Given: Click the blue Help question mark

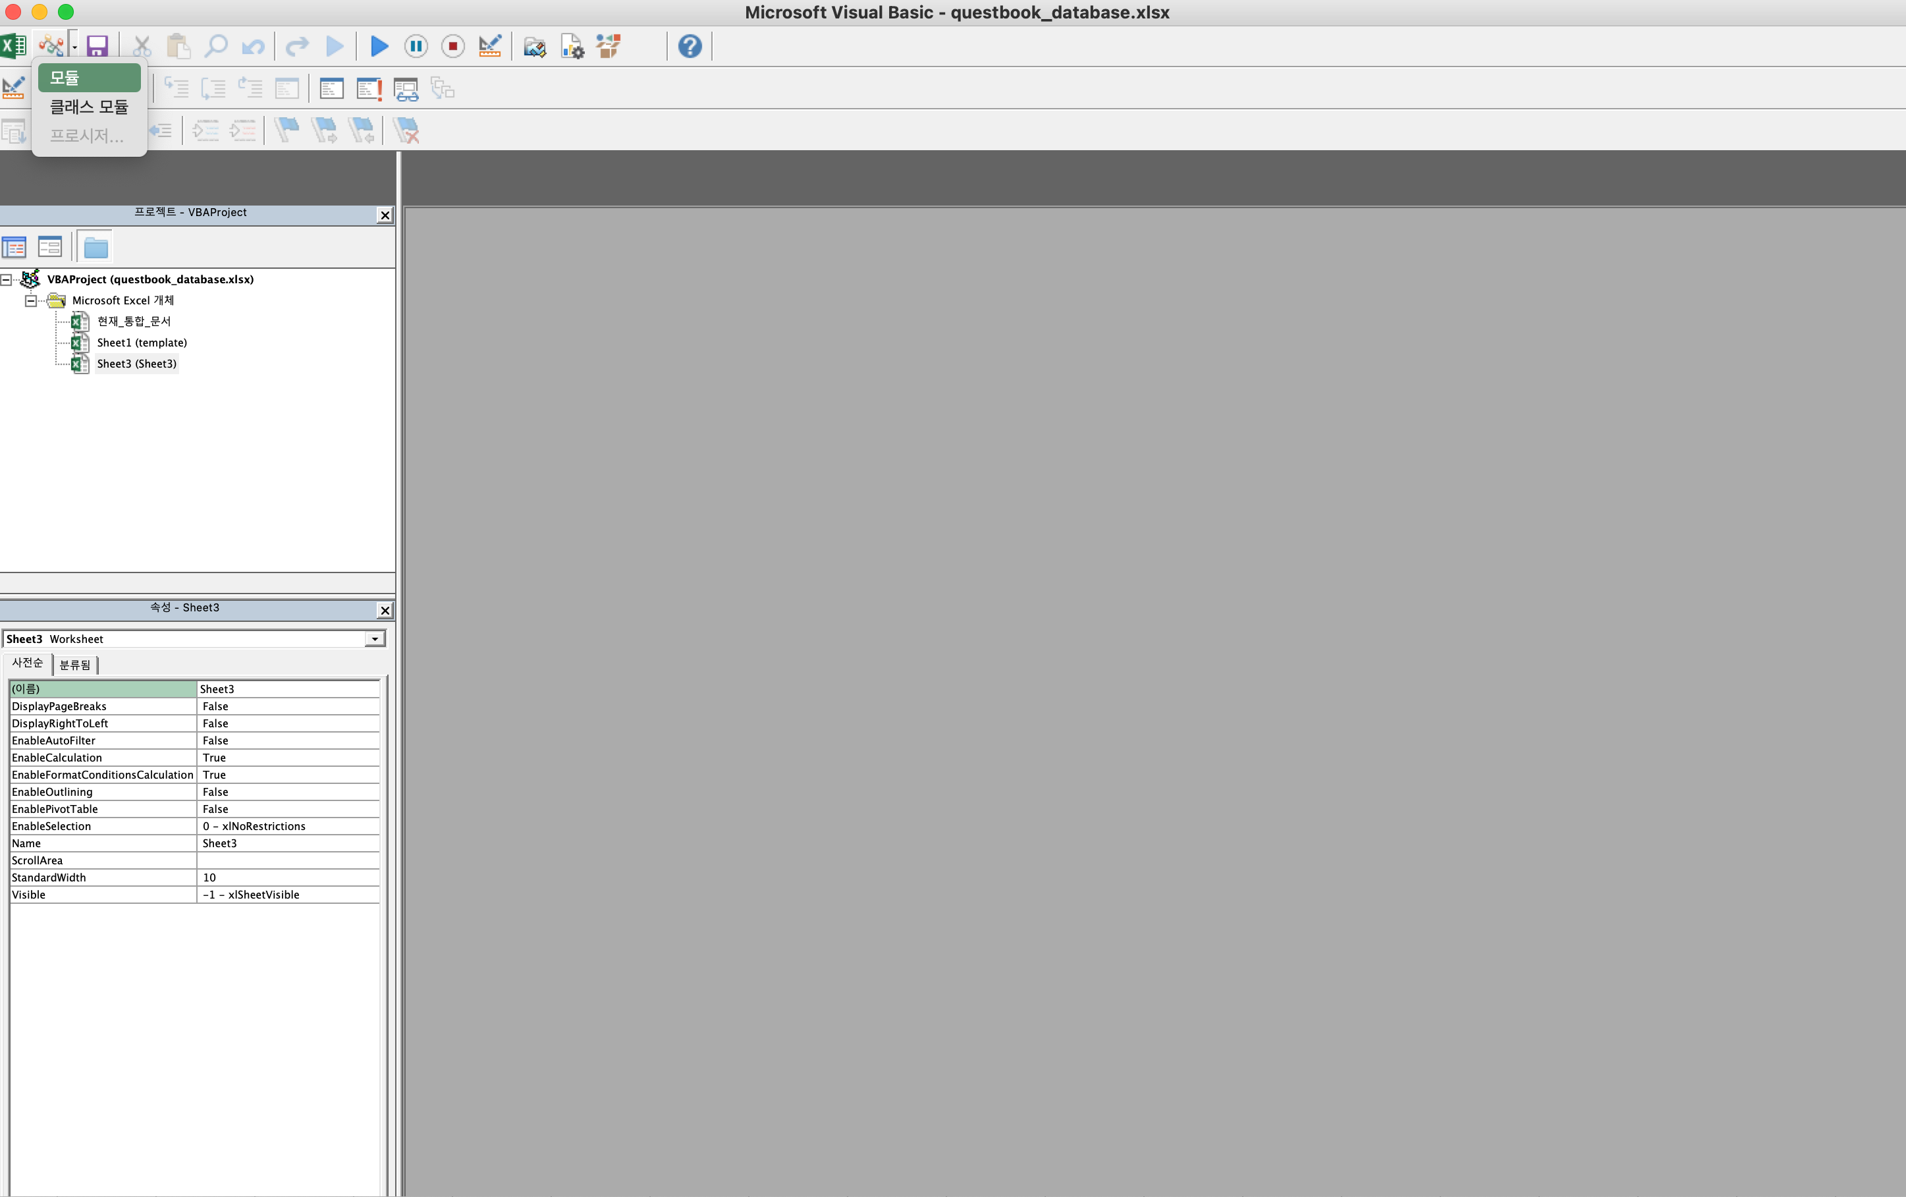Looking at the screenshot, I should [689, 47].
